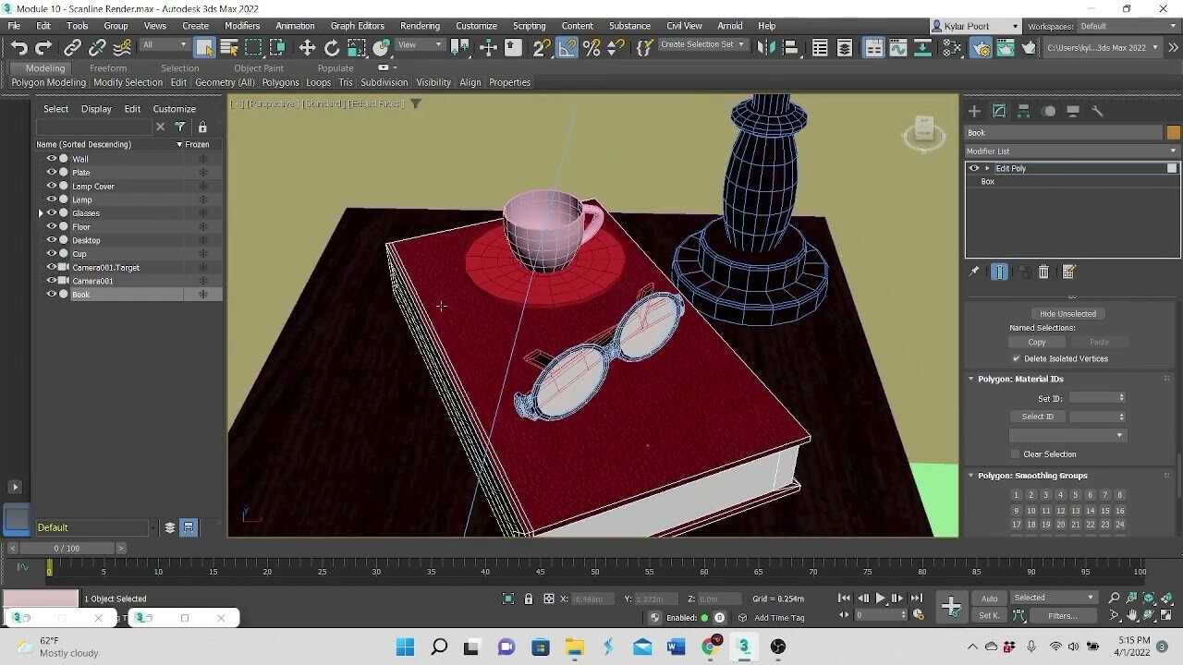Open the Rendering menu

click(420, 26)
